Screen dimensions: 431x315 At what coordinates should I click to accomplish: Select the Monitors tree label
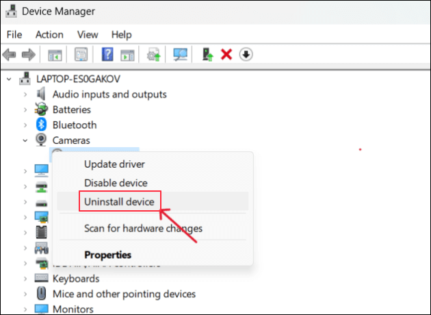coord(73,310)
